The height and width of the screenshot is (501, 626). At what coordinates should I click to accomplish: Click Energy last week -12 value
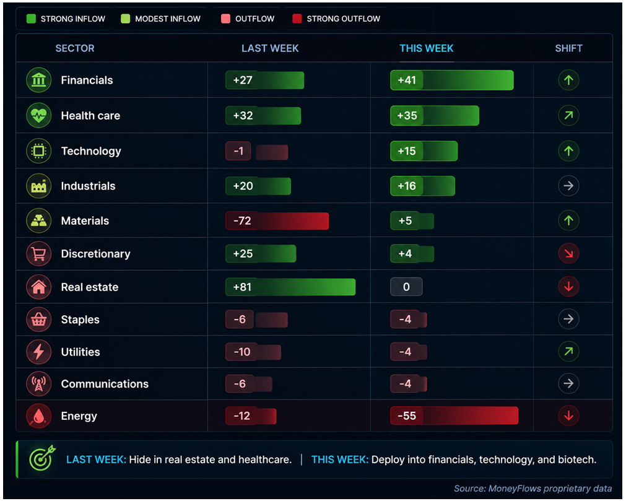click(242, 416)
